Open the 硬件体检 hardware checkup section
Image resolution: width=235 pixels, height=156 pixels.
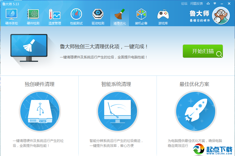(x=11, y=17)
